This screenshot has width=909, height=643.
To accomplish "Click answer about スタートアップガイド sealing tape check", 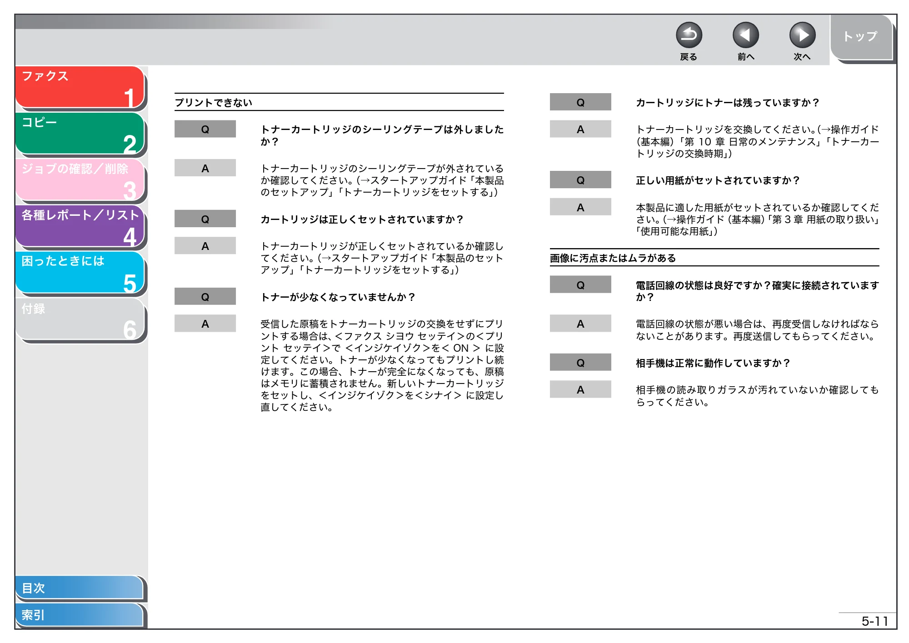I will coord(382,180).
